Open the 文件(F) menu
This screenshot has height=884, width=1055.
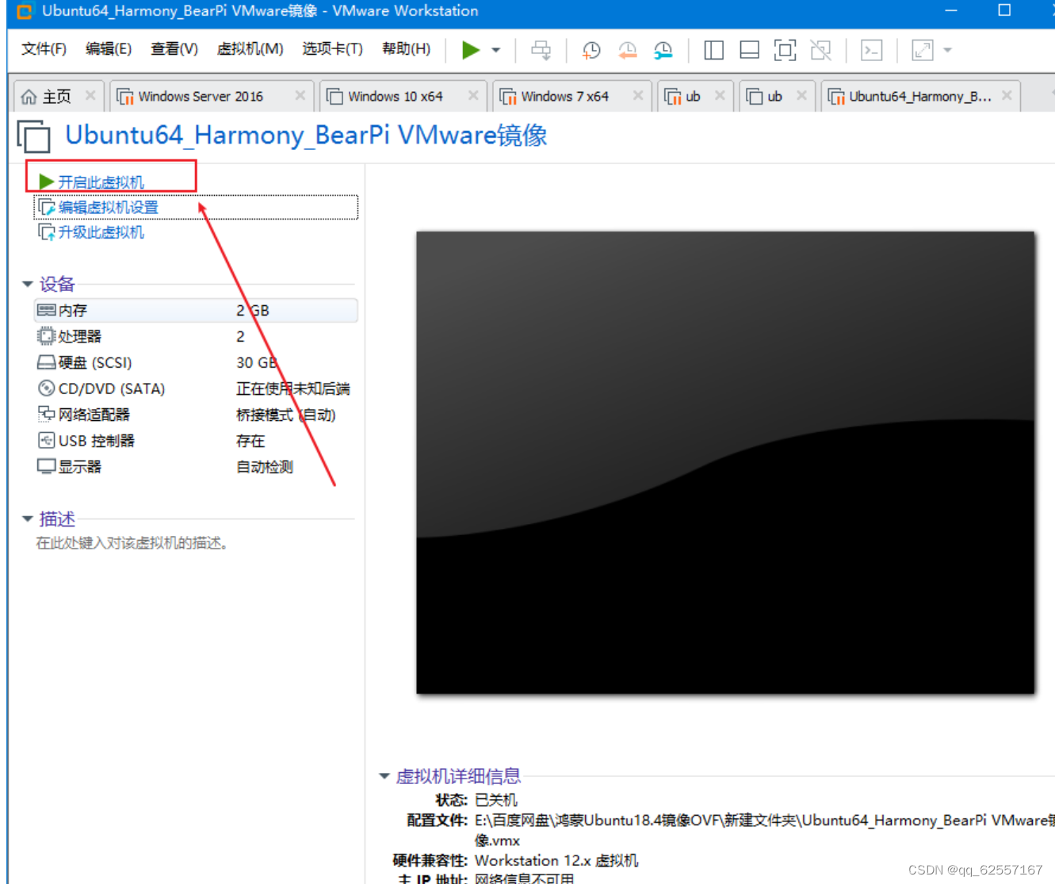pyautogui.click(x=44, y=49)
